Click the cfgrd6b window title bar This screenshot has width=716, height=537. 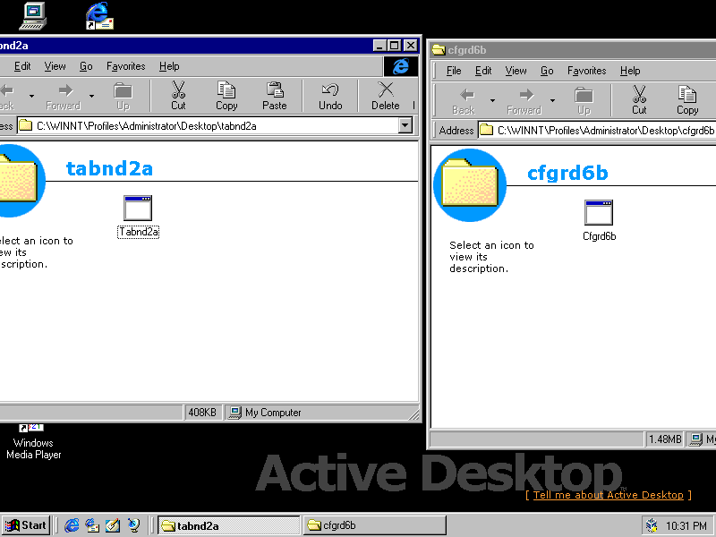click(x=573, y=50)
